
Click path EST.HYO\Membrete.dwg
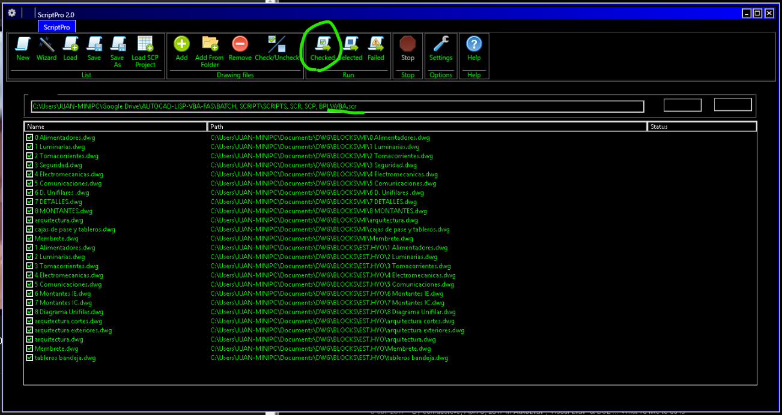click(321, 348)
